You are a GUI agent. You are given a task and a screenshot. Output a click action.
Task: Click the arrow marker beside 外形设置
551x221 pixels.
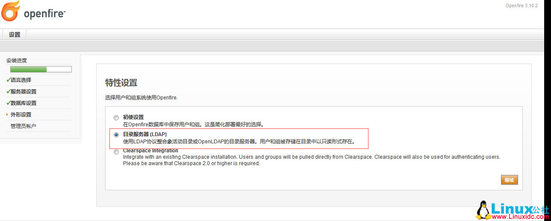pos(8,114)
